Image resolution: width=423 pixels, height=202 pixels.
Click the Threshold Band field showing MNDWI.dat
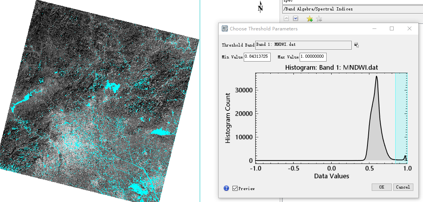coord(303,45)
